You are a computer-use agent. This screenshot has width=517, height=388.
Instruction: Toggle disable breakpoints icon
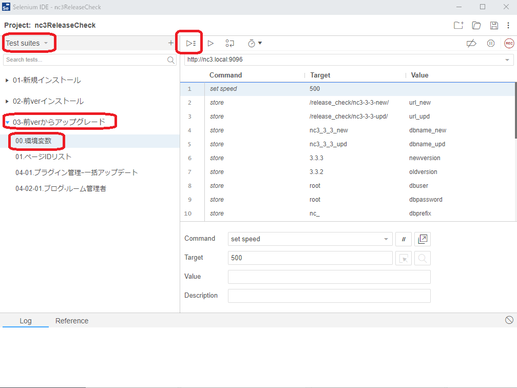tap(471, 43)
